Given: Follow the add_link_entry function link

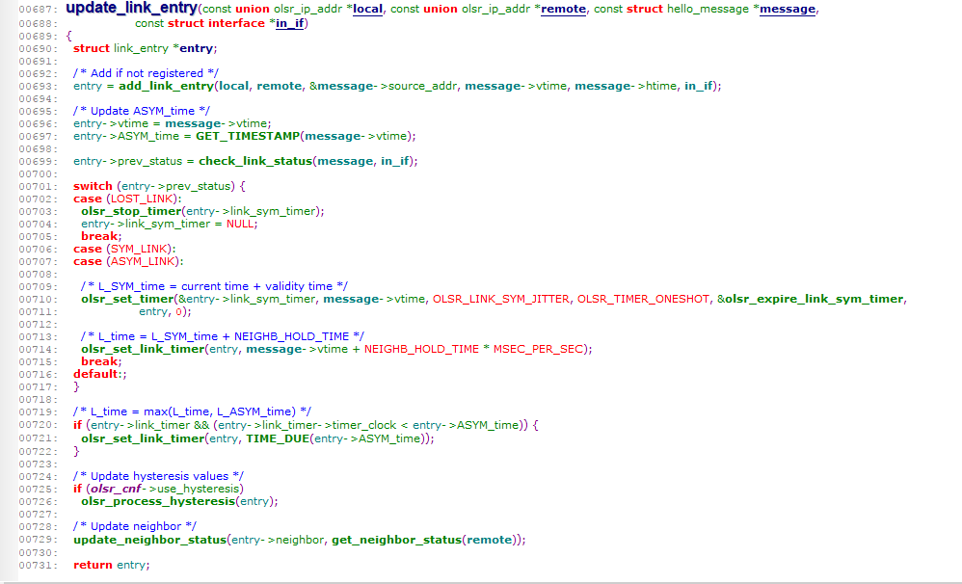Looking at the screenshot, I should tap(166, 86).
